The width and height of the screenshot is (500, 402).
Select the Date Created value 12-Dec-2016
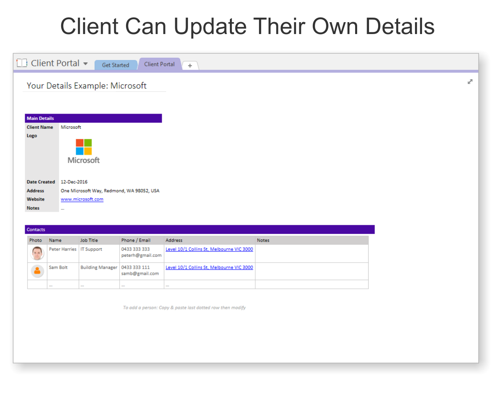74,182
